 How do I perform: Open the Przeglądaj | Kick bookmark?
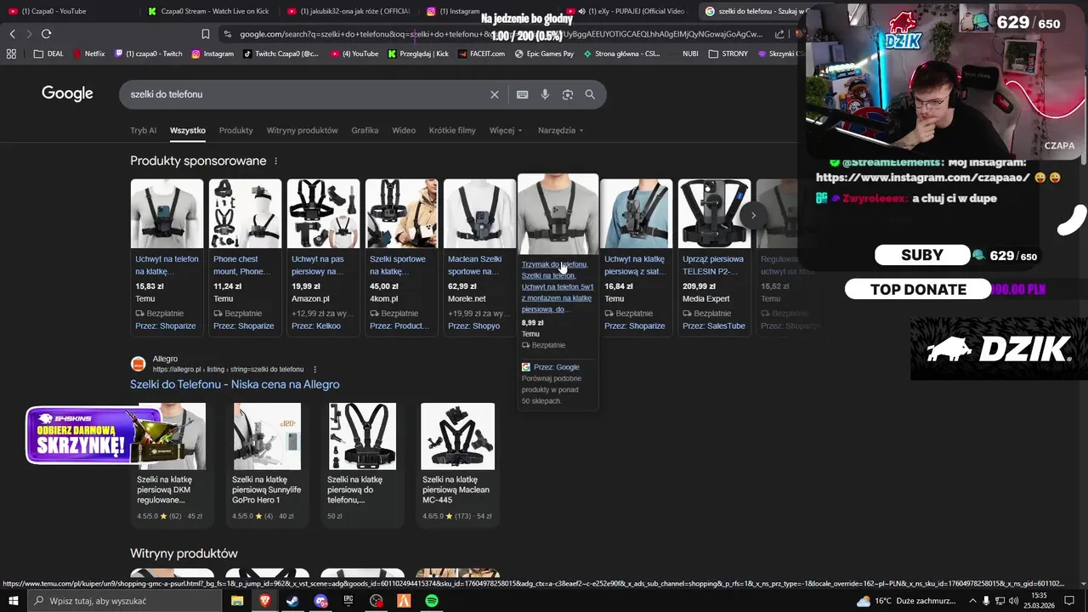point(418,54)
